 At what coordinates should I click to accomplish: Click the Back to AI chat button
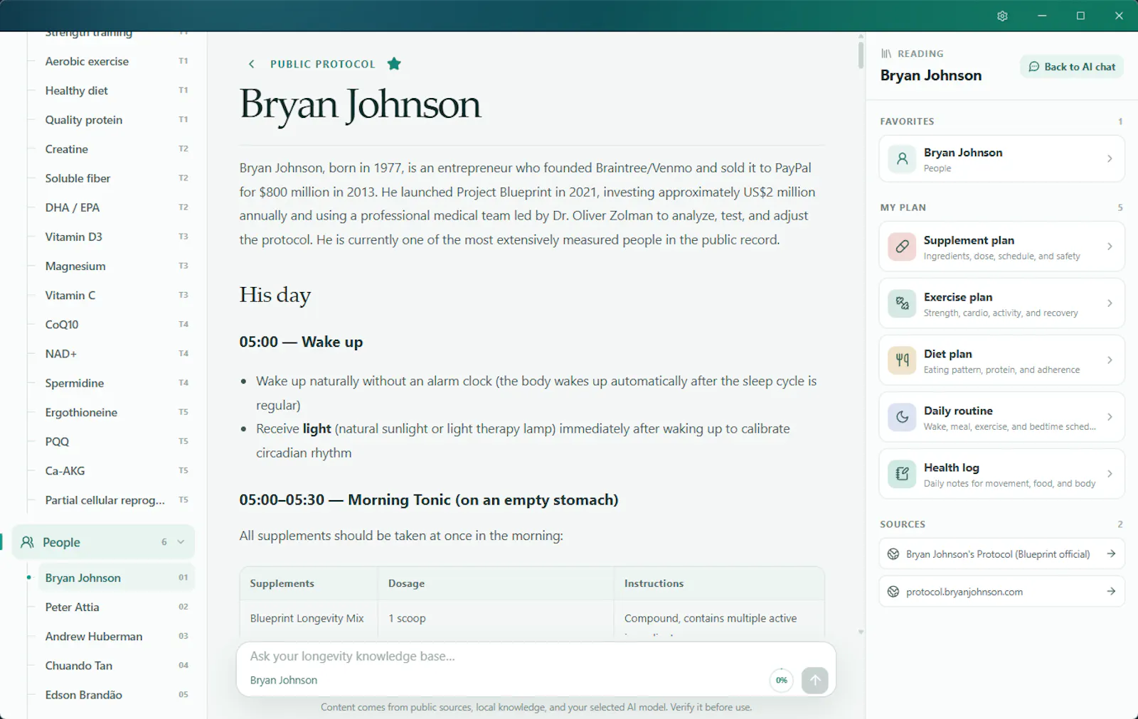pos(1072,67)
